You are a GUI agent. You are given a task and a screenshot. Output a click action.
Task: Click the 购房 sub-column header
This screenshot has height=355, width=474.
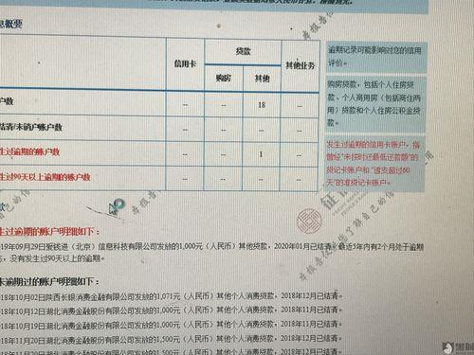224,78
